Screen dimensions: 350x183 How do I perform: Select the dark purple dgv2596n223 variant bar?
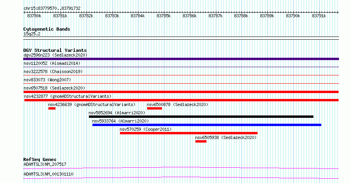coord(181,59)
